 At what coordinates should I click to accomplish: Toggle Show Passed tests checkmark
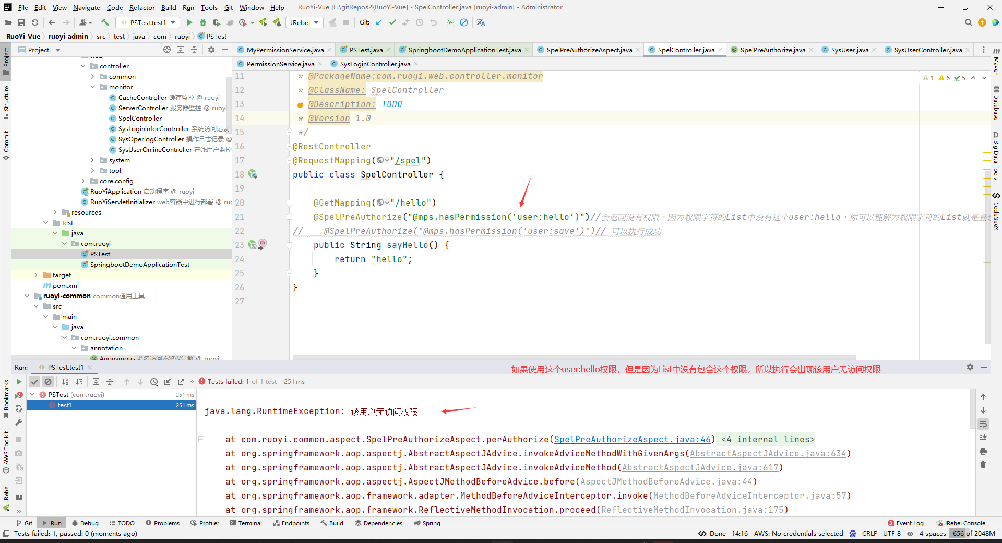click(x=34, y=382)
